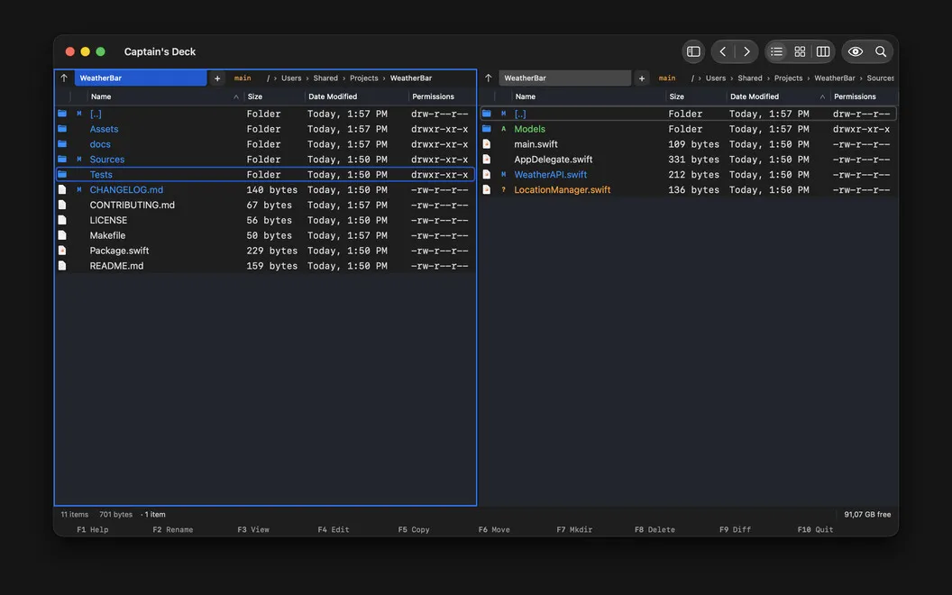Click CHANGELOG.md file icon
Screen dimensions: 952x595
(x=62, y=189)
